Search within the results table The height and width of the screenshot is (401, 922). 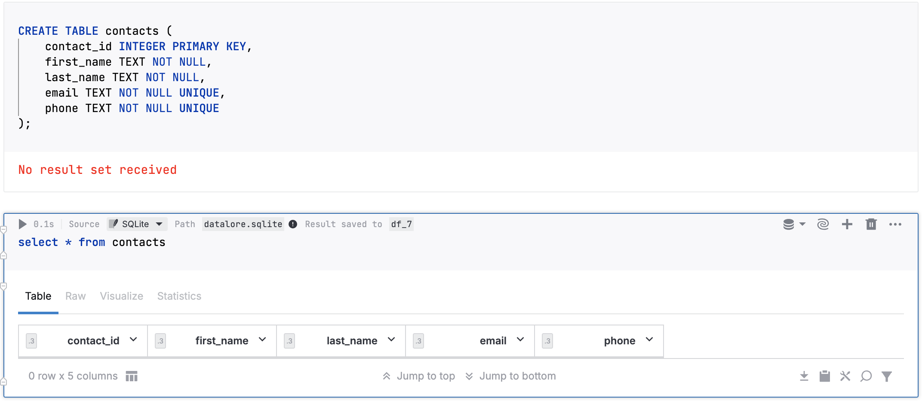coord(866,376)
